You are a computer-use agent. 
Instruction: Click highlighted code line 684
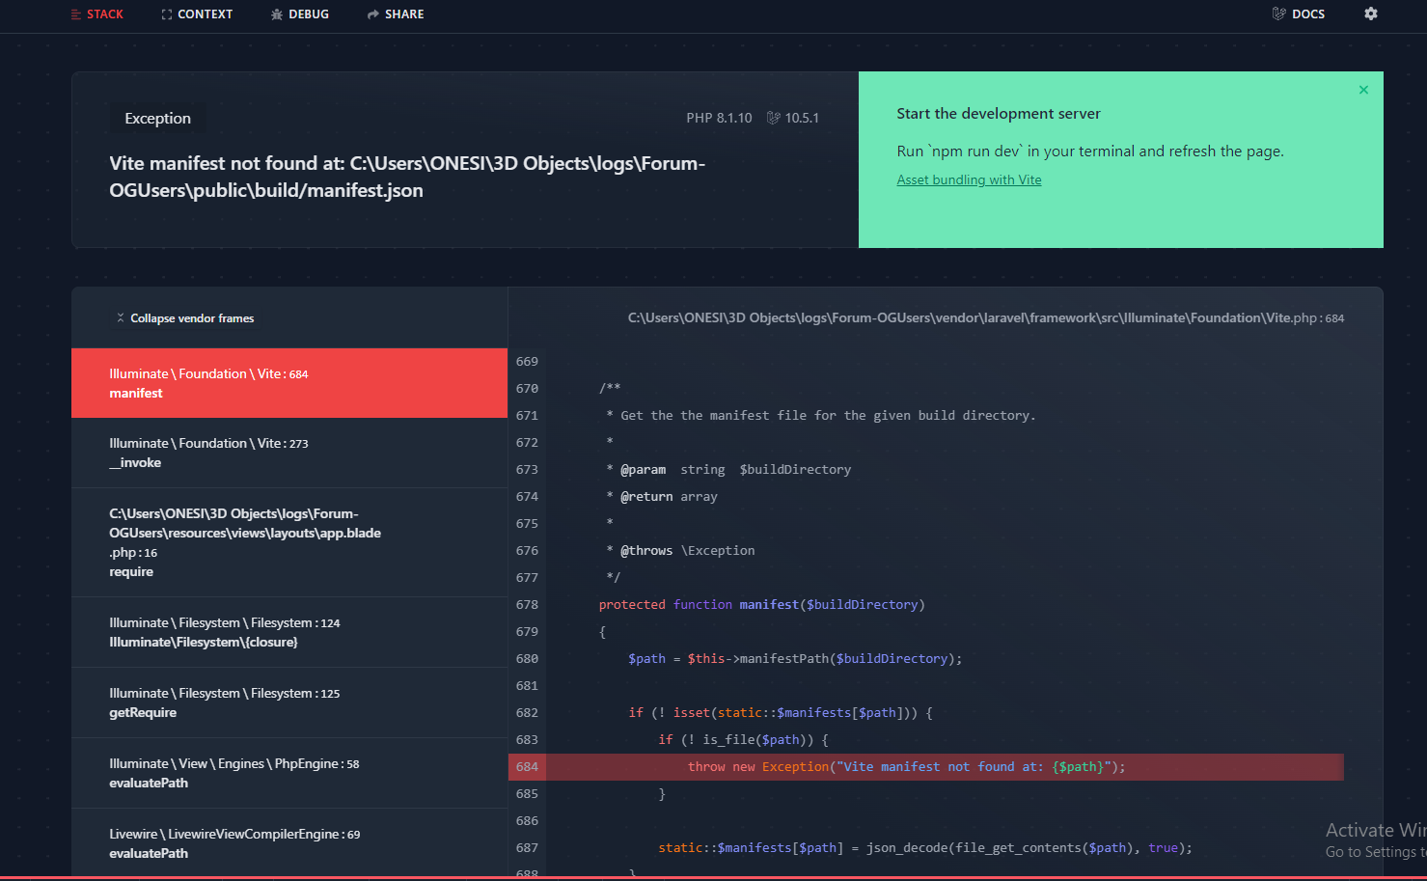coord(926,767)
